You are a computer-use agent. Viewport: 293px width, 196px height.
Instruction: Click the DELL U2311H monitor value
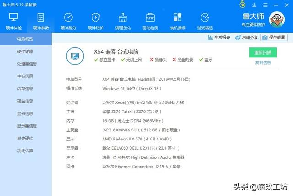pyautogui.click(x=141, y=148)
